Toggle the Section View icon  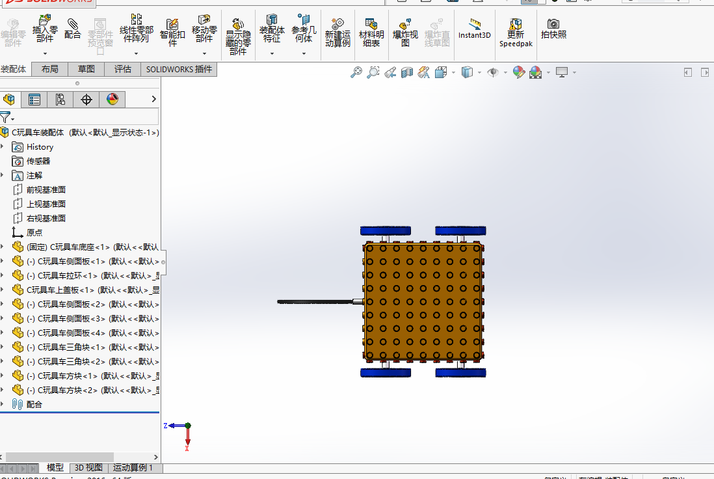[x=406, y=72]
